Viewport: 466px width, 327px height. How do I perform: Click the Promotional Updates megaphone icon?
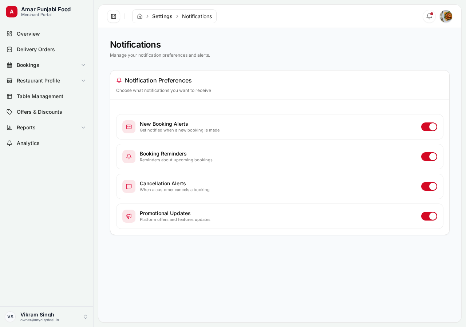[x=129, y=216]
